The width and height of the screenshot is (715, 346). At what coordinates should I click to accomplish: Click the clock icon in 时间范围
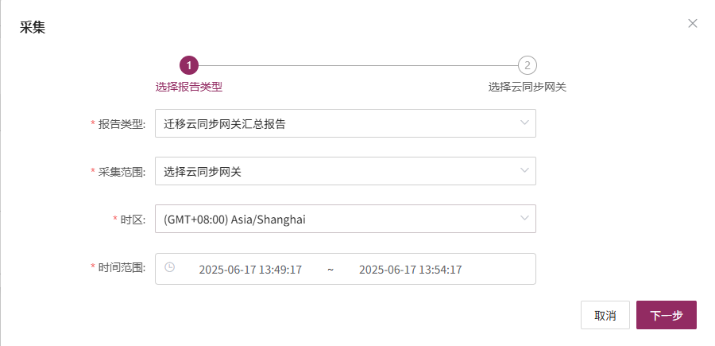tap(169, 267)
